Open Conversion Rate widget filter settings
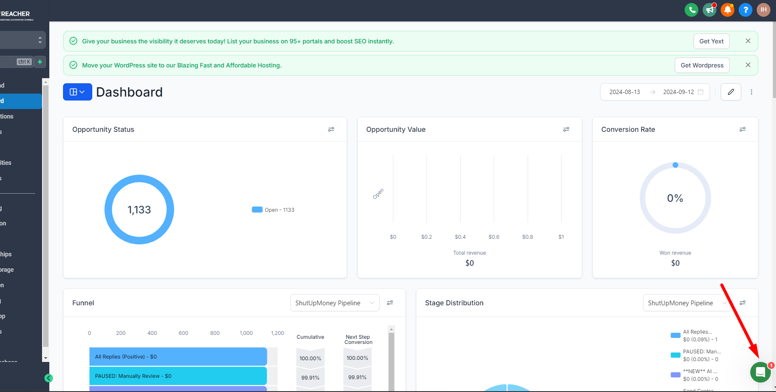The height and width of the screenshot is (392, 776). tap(743, 129)
